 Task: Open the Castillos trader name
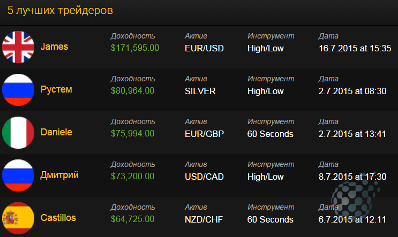coord(58,218)
